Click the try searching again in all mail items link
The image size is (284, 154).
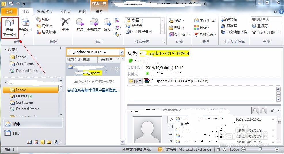tap(93, 90)
